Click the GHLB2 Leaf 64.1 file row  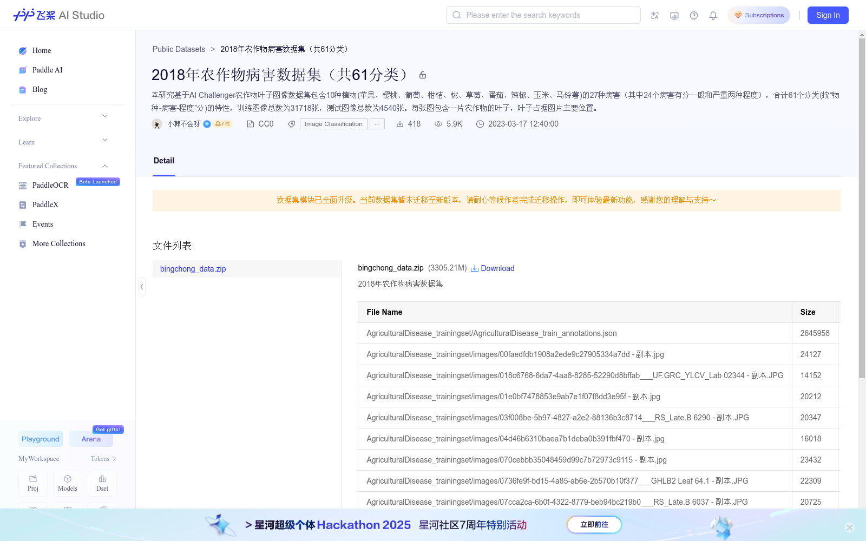(x=575, y=481)
